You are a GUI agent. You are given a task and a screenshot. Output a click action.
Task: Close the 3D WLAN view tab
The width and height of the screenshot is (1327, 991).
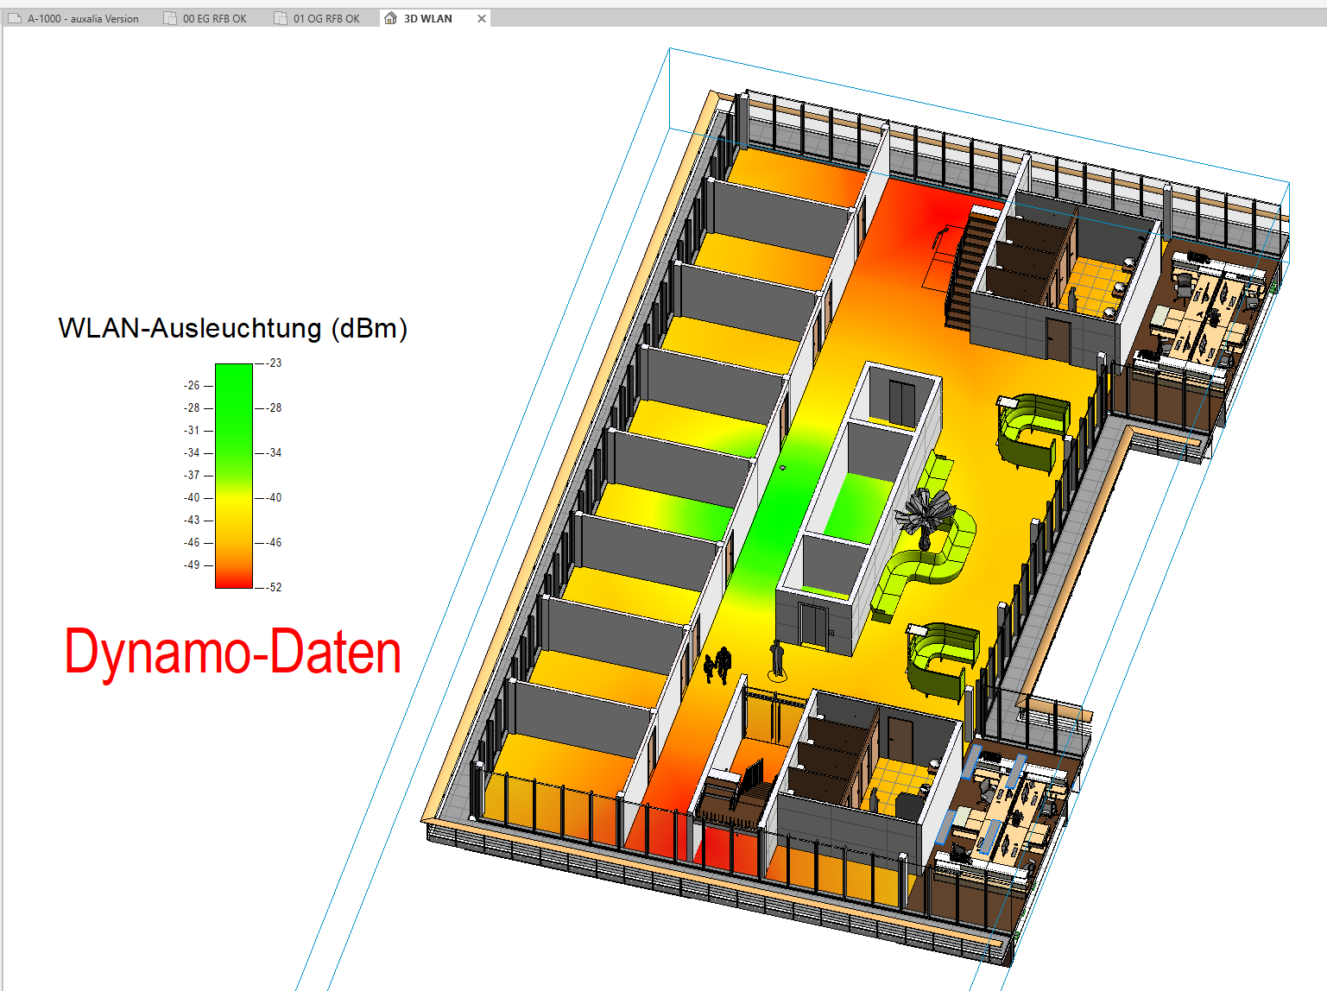point(482,18)
